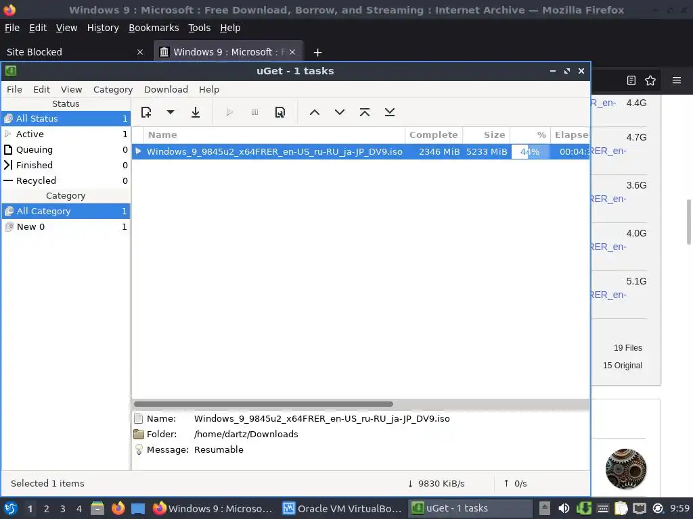
Task: Select the Queuing status filter
Action: point(66,149)
